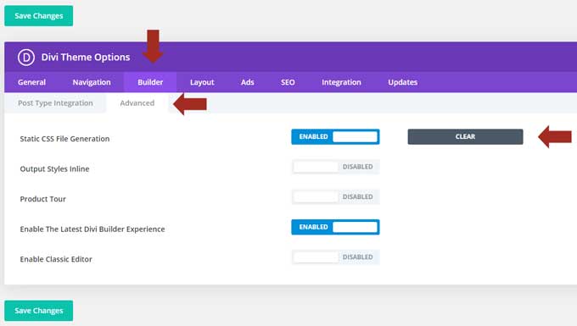Toggle off Latest Divi Builder Experience

tap(335, 227)
